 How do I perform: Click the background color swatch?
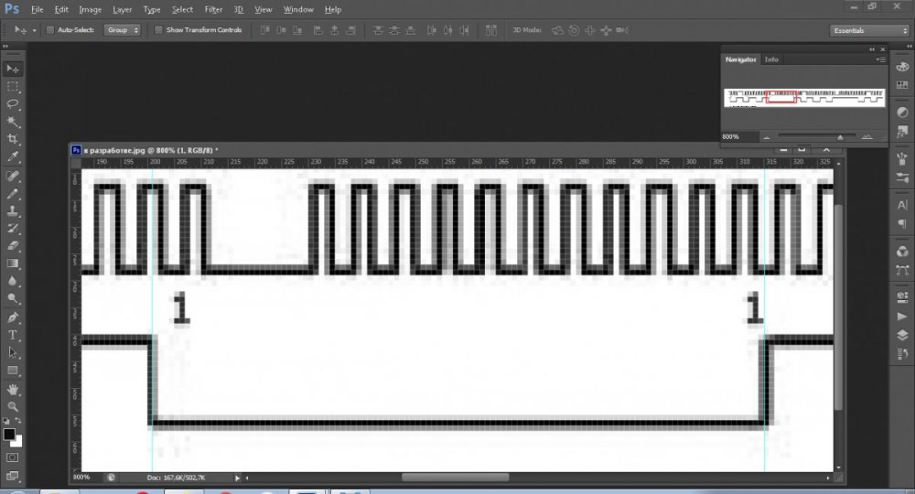coord(18,442)
